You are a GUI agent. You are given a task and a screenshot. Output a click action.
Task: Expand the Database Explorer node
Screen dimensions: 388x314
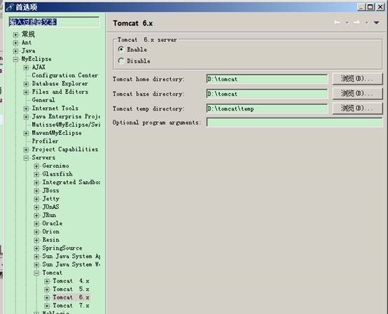[26, 84]
